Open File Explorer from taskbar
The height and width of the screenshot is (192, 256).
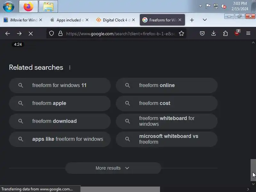click(x=48, y=6)
